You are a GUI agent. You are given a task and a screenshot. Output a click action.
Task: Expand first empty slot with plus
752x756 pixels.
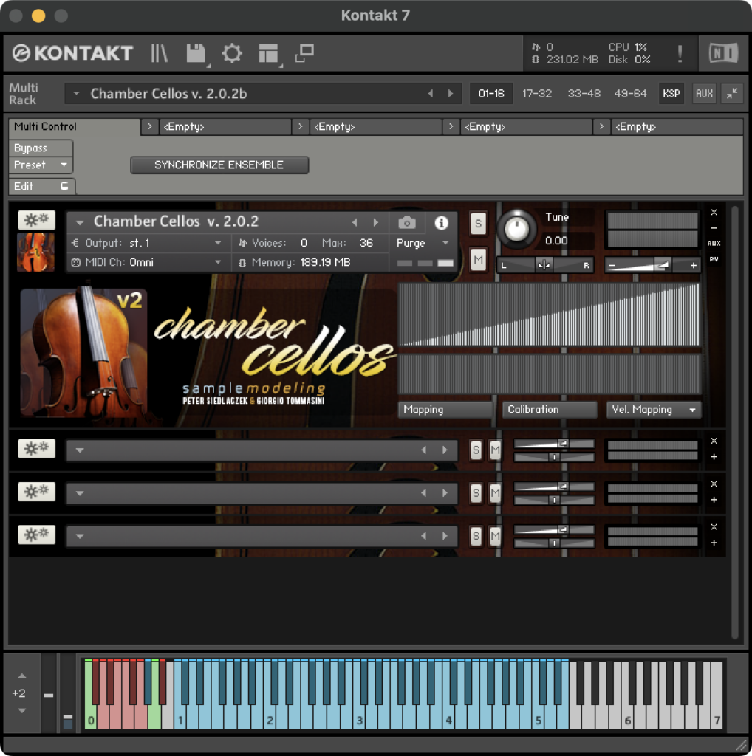pyautogui.click(x=714, y=456)
